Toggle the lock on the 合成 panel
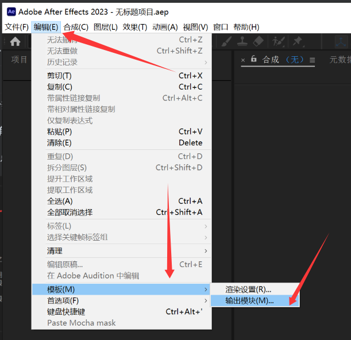The width and height of the screenshot is (351, 340). click(x=253, y=59)
